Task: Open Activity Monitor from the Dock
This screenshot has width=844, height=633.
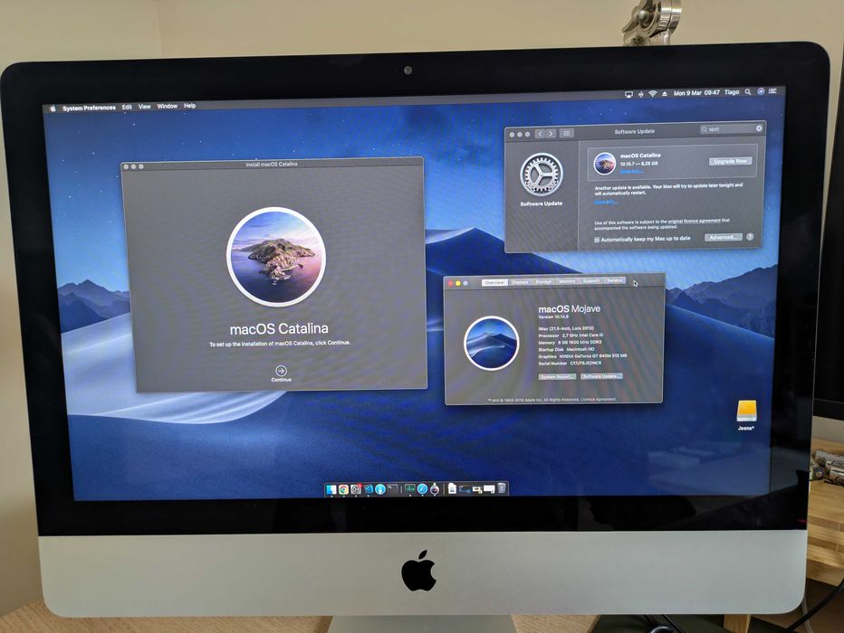Action: tap(410, 489)
